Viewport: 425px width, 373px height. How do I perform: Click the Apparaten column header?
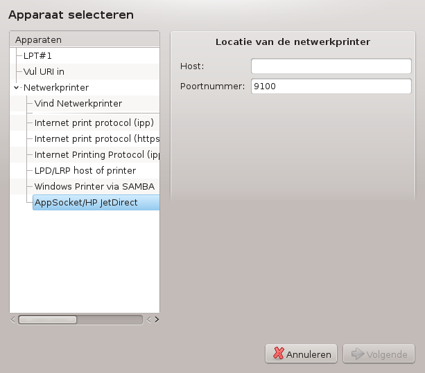click(x=85, y=39)
